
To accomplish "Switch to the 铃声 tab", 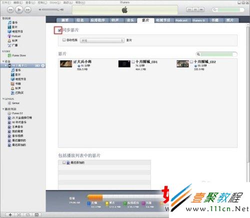I will [115, 20].
